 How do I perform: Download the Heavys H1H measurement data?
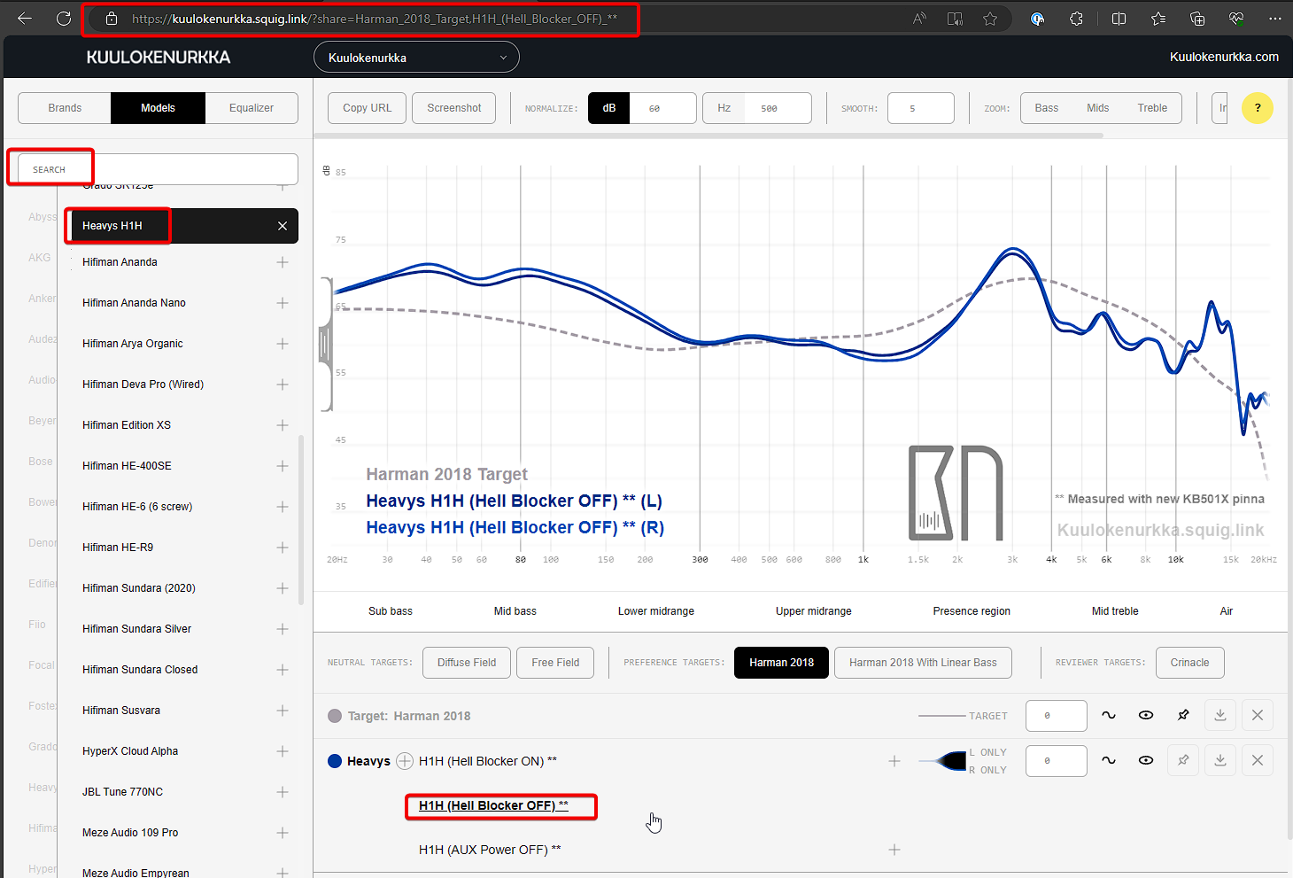(x=1220, y=760)
